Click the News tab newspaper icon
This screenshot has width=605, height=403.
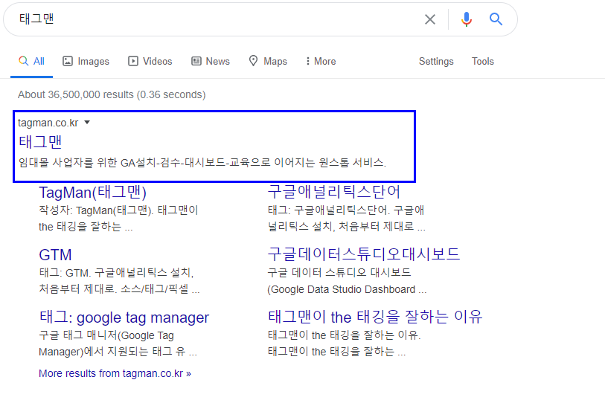(x=196, y=61)
